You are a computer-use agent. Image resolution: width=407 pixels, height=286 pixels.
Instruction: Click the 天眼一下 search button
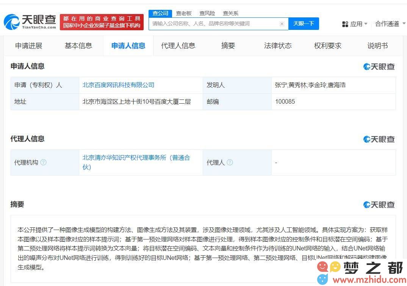(304, 23)
